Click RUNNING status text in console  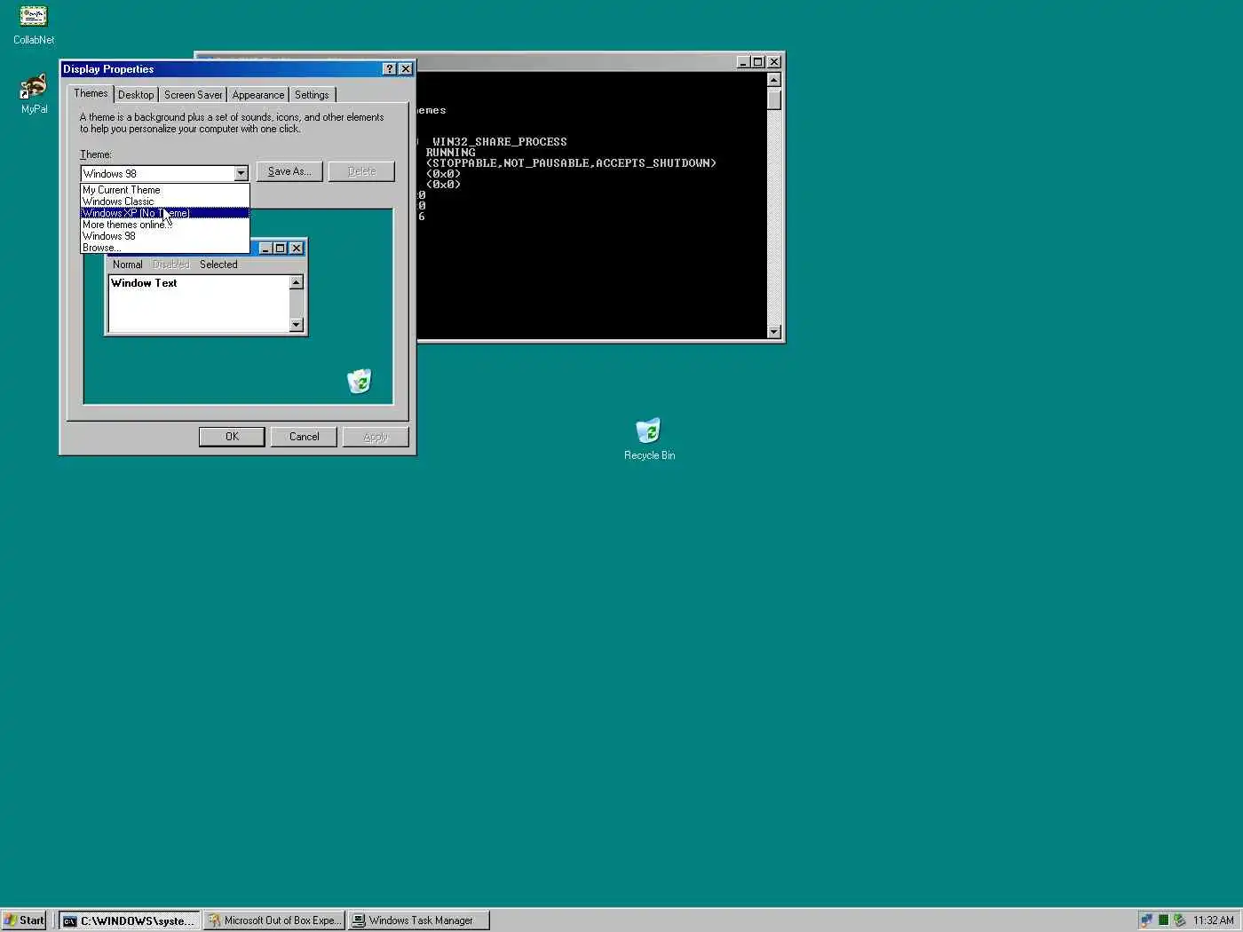450,153
